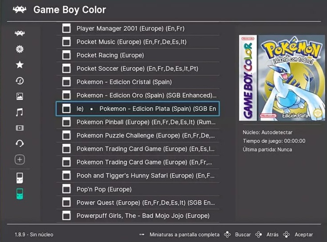This screenshot has width=327, height=242.
Task: Click the Game Boy Color header title
Action: [x=70, y=10]
